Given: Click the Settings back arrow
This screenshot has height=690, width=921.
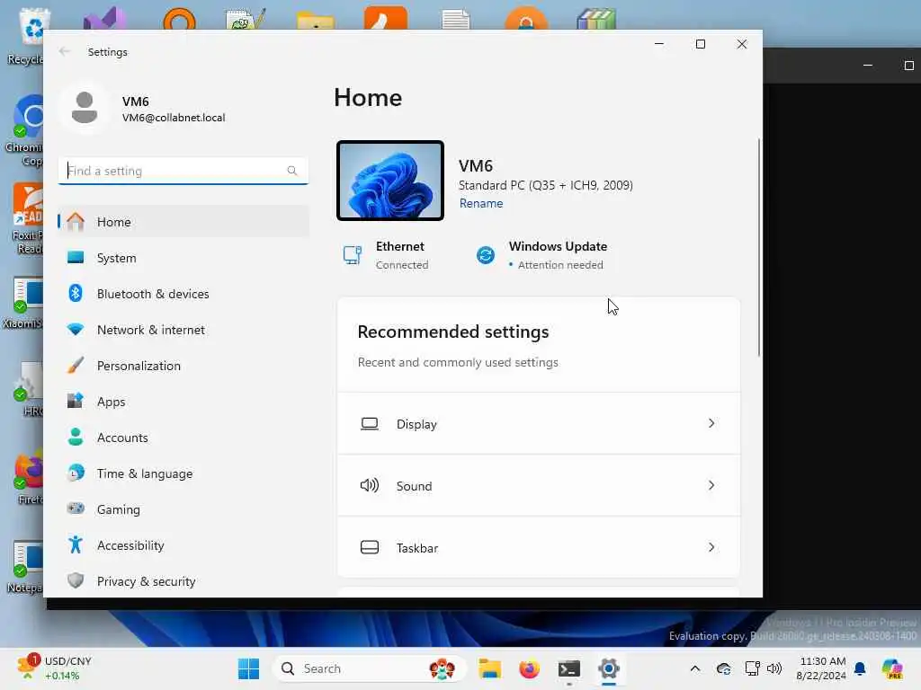Looking at the screenshot, I should (65, 51).
